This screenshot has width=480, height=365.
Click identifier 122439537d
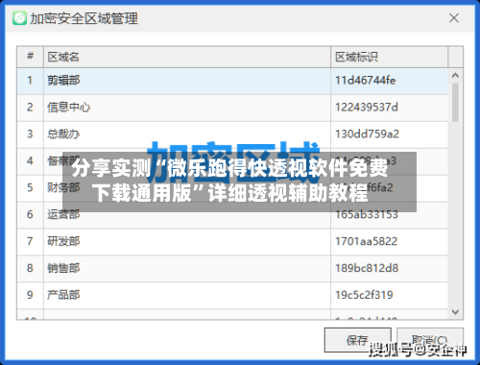(367, 108)
